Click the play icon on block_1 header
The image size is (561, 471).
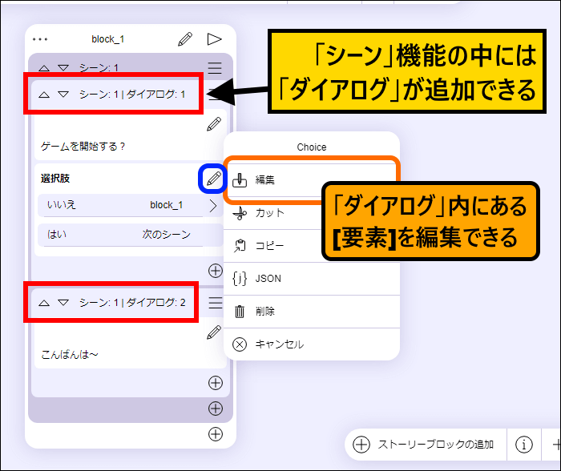pyautogui.click(x=214, y=38)
